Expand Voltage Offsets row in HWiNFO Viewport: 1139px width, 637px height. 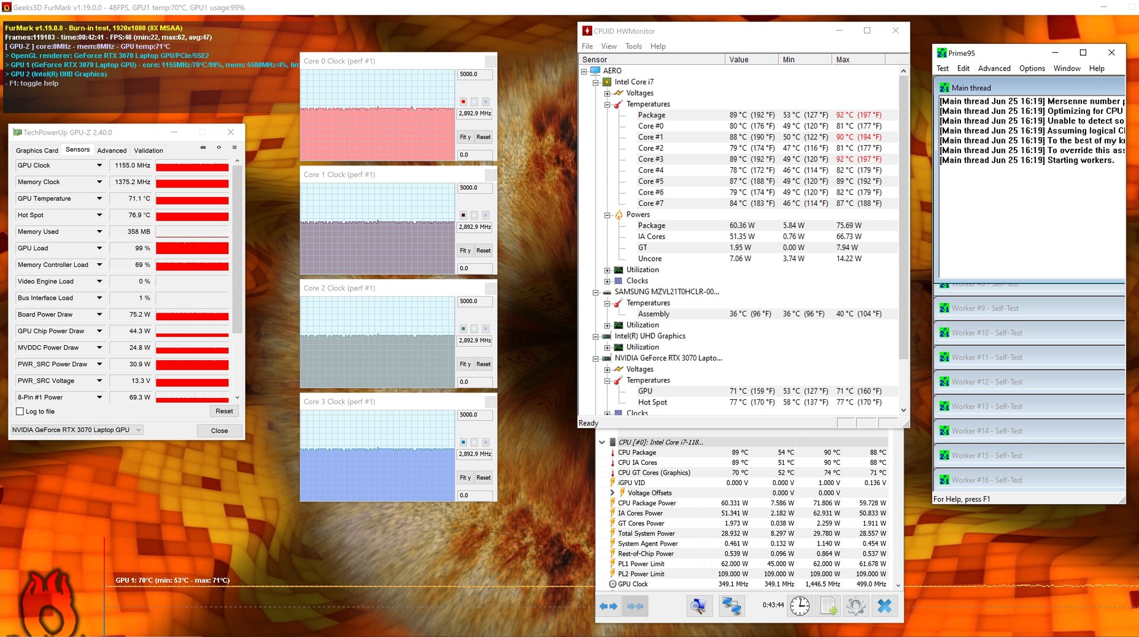pyautogui.click(x=612, y=493)
